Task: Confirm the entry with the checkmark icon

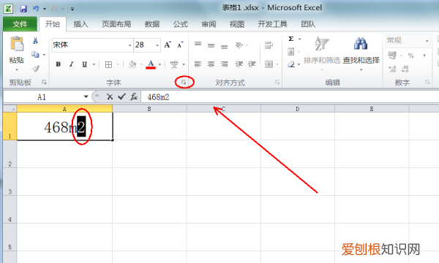Action: pyautogui.click(x=121, y=96)
